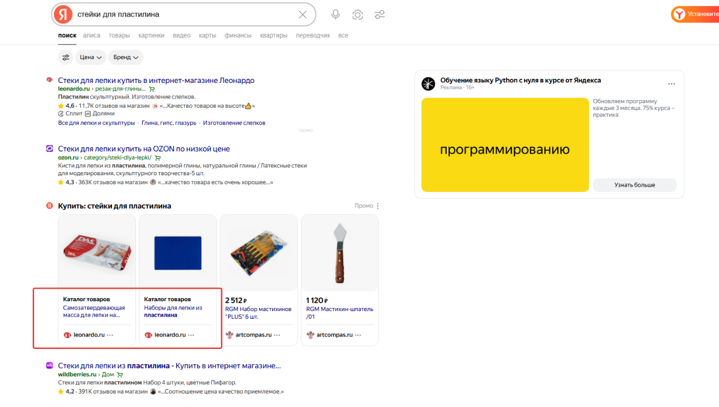Open "Изготовление слепков" sitelink
Screen dimensions: 719x407
234,123
